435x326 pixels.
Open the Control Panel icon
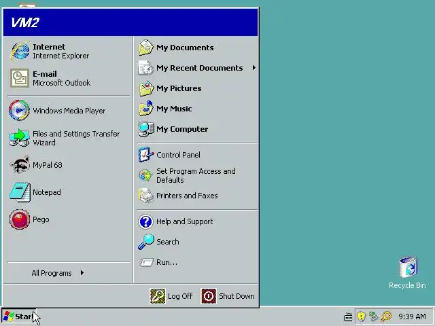[x=146, y=155]
